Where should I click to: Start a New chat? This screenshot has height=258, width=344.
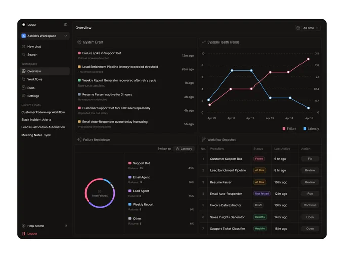pos(45,47)
